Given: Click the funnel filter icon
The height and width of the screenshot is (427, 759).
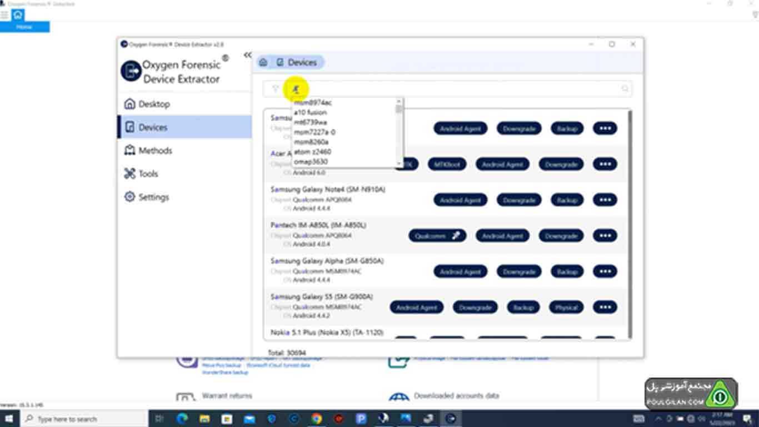Looking at the screenshot, I should [275, 88].
